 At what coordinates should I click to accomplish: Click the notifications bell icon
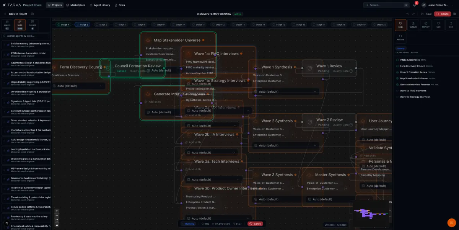pyautogui.click(x=414, y=5)
